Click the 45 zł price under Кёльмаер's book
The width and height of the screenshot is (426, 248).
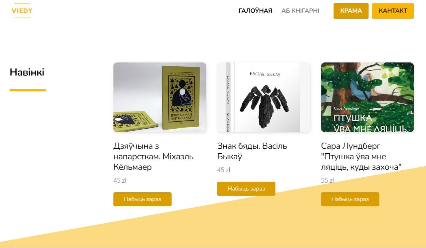coord(120,180)
